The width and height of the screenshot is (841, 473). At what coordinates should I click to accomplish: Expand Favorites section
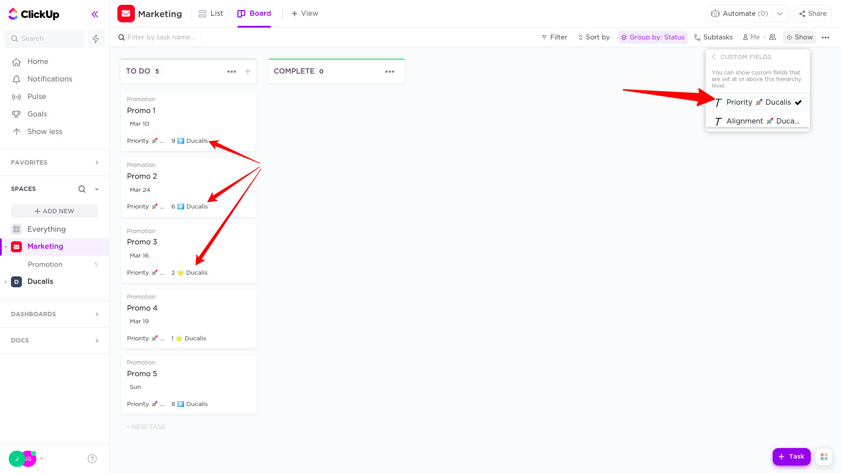(x=97, y=162)
